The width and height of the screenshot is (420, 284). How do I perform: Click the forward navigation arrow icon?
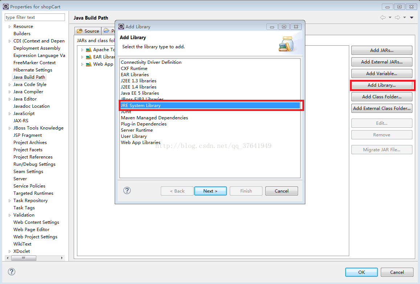click(x=397, y=17)
